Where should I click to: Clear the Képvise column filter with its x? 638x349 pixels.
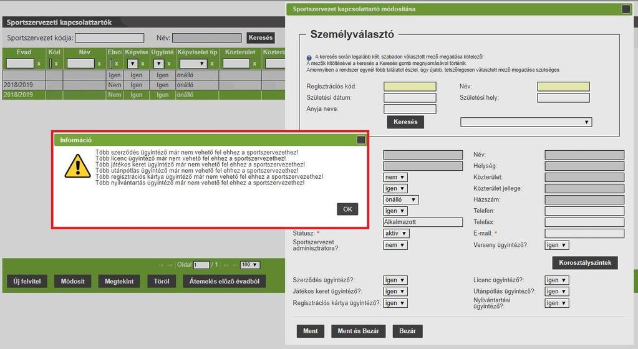tap(142, 64)
